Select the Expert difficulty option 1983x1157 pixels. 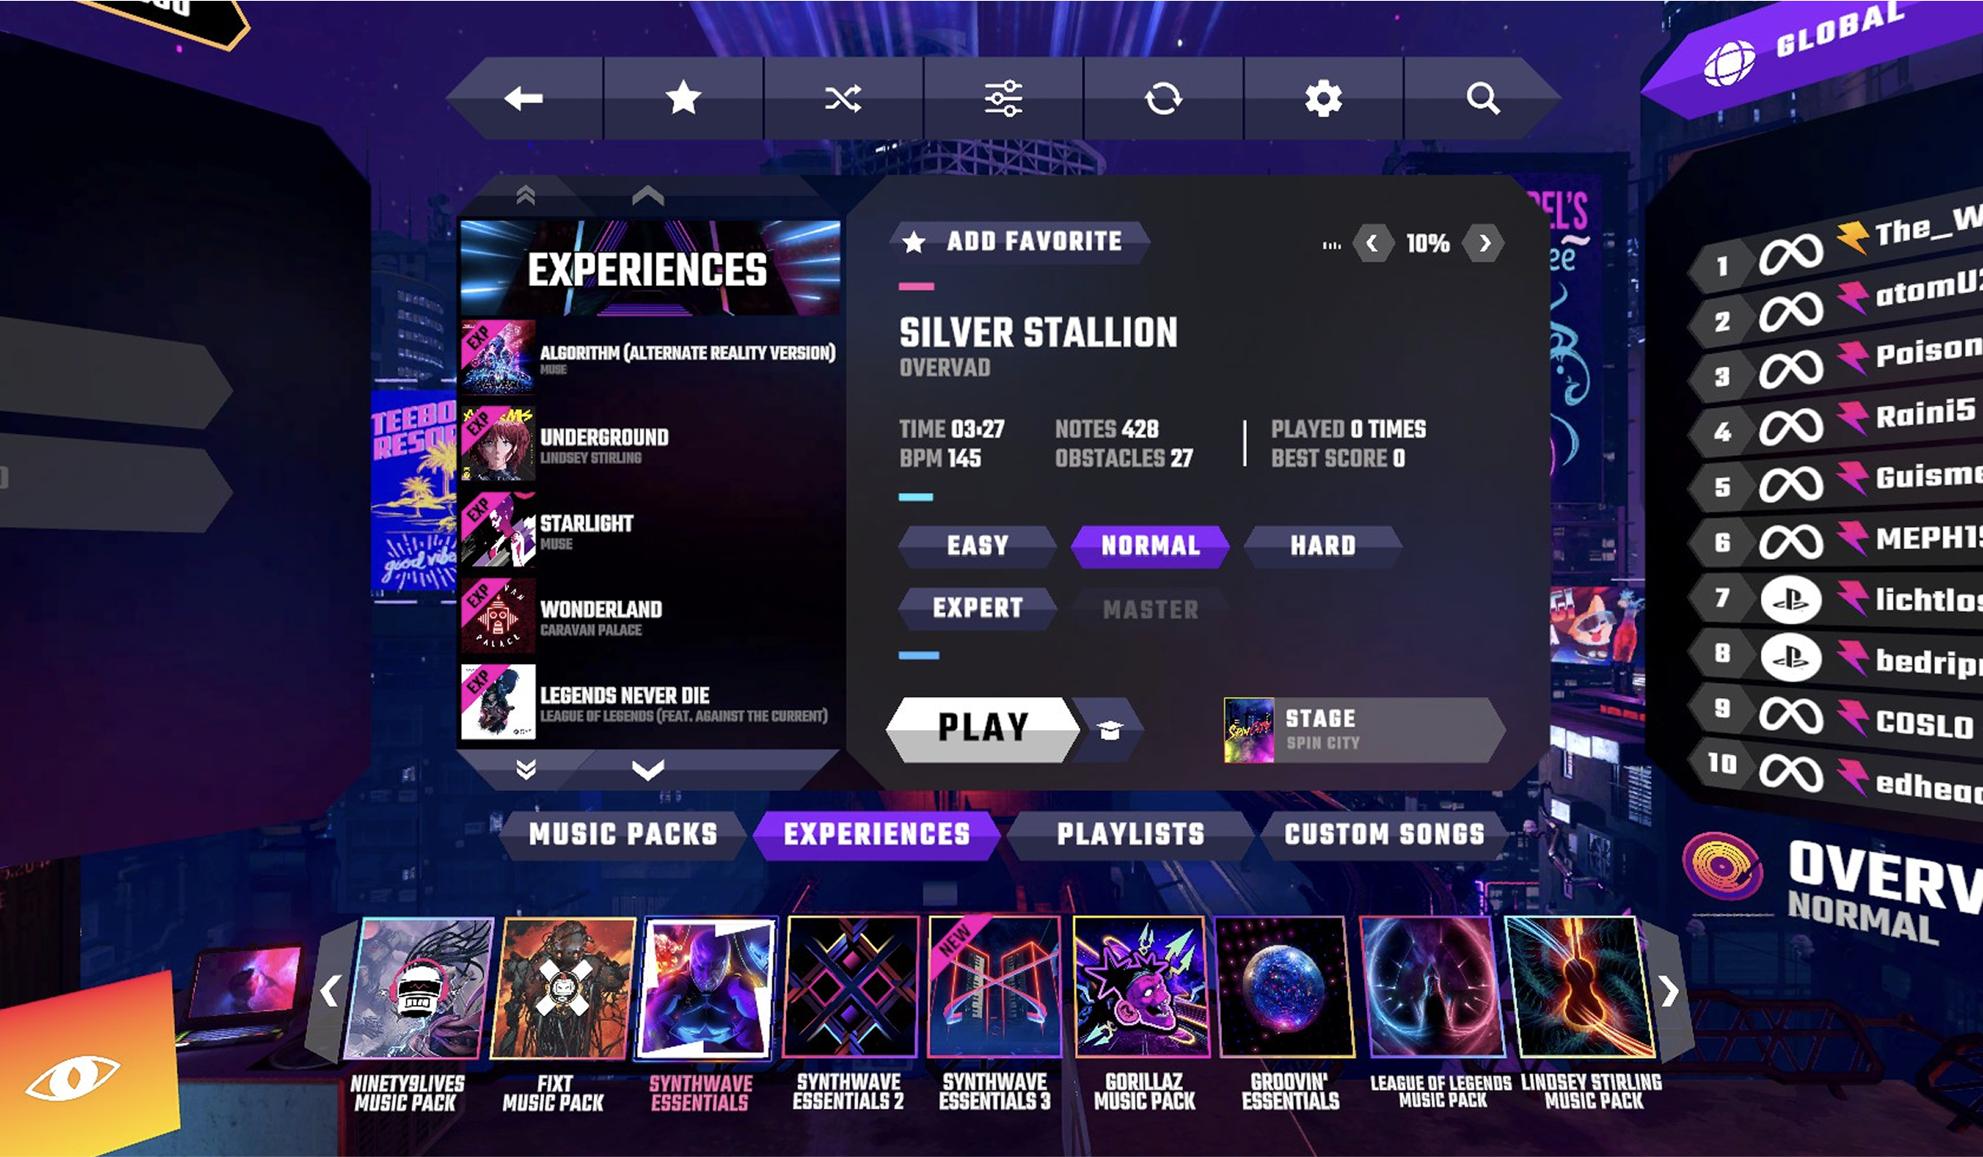click(977, 609)
